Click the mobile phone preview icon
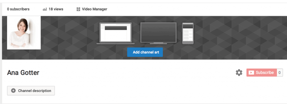 [188, 33]
